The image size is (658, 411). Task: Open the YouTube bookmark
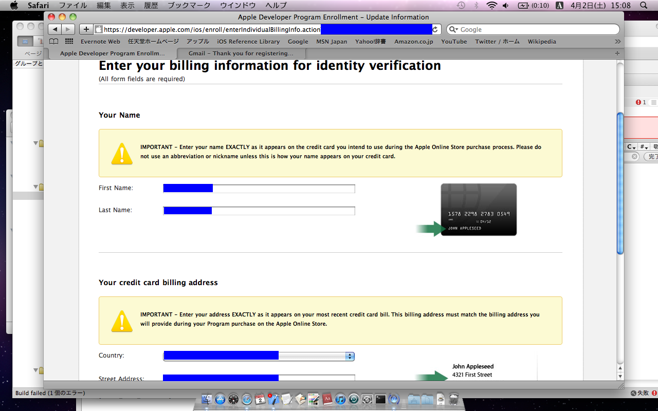(x=454, y=42)
